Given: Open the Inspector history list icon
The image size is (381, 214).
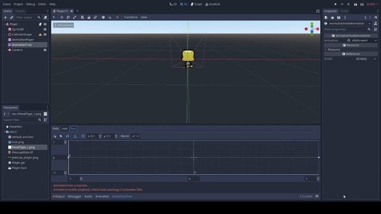Looking at the screenshot, I should click(376, 17).
